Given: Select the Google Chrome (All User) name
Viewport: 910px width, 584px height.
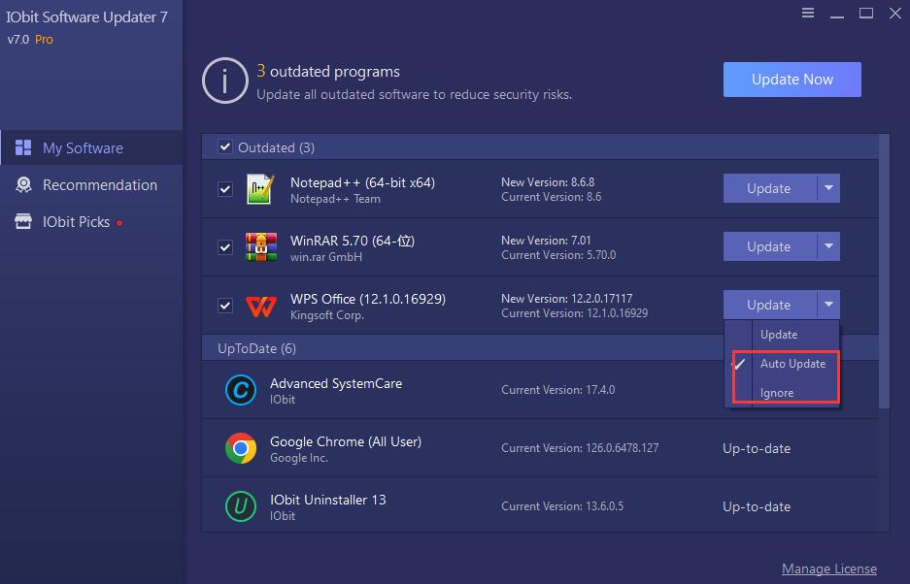Looking at the screenshot, I should point(346,442).
